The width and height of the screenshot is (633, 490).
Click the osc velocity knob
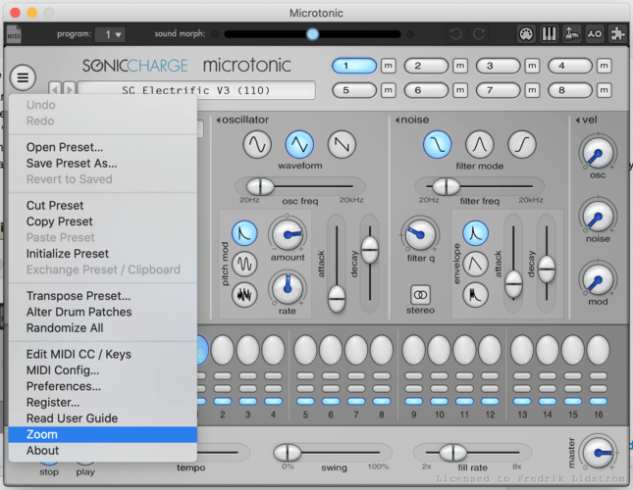pyautogui.click(x=598, y=153)
